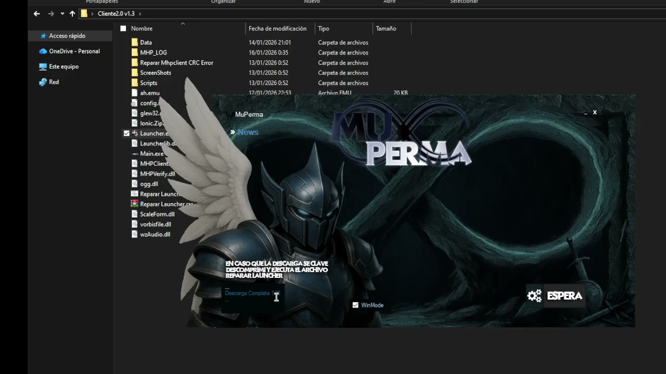This screenshot has width=666, height=374.
Task: Select the config file icon
Action: pos(135,103)
